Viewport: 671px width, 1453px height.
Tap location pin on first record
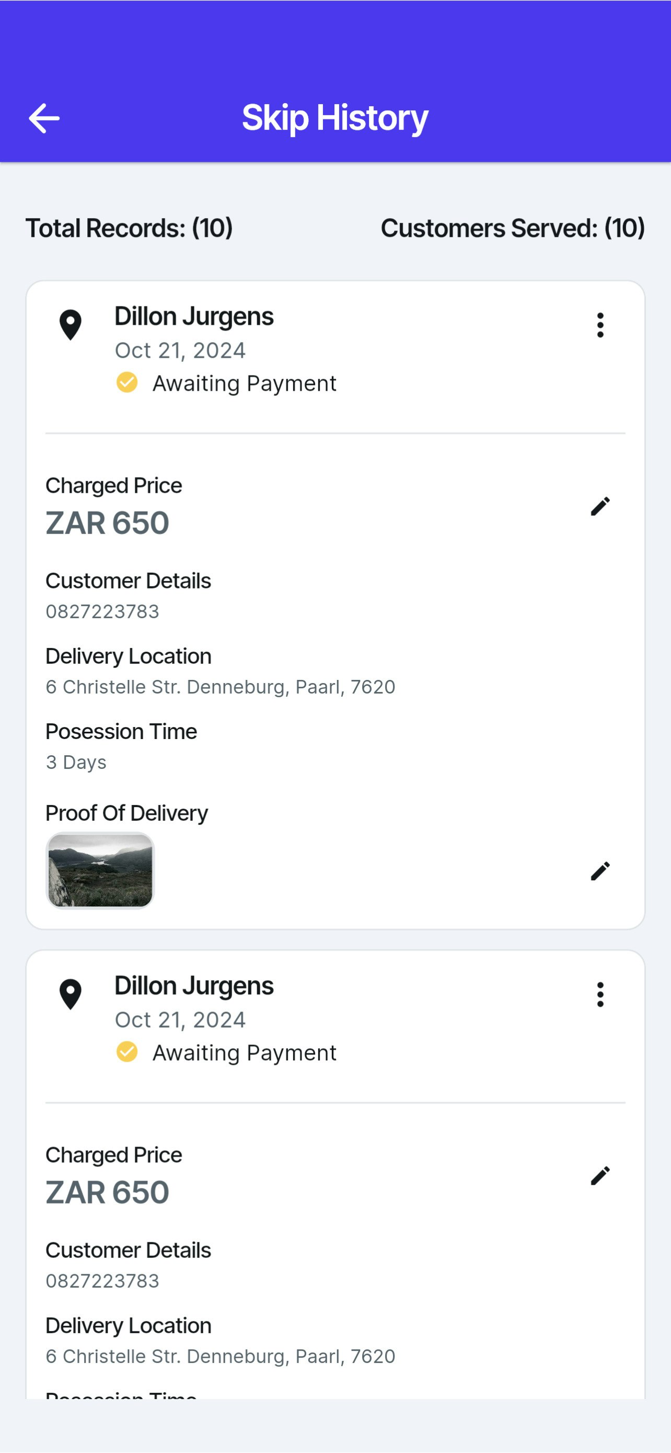[71, 325]
